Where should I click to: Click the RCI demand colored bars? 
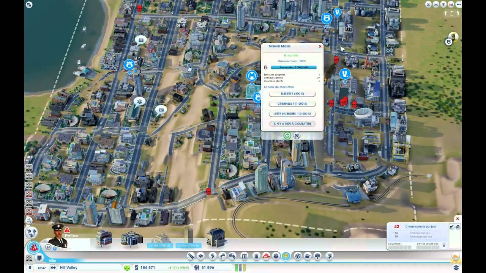coord(240,268)
